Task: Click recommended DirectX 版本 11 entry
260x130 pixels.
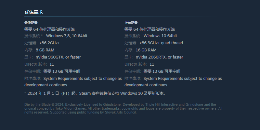Action: [139, 64]
